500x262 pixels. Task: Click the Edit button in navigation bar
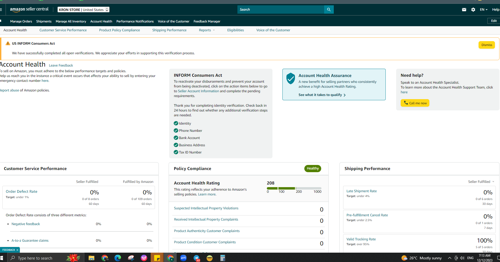[x=494, y=21]
